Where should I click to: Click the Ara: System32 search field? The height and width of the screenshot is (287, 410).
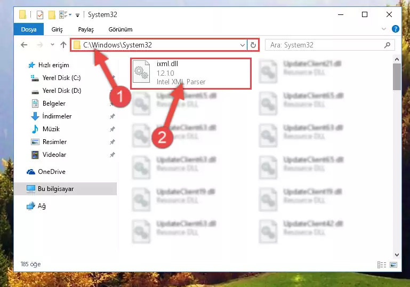(x=329, y=45)
